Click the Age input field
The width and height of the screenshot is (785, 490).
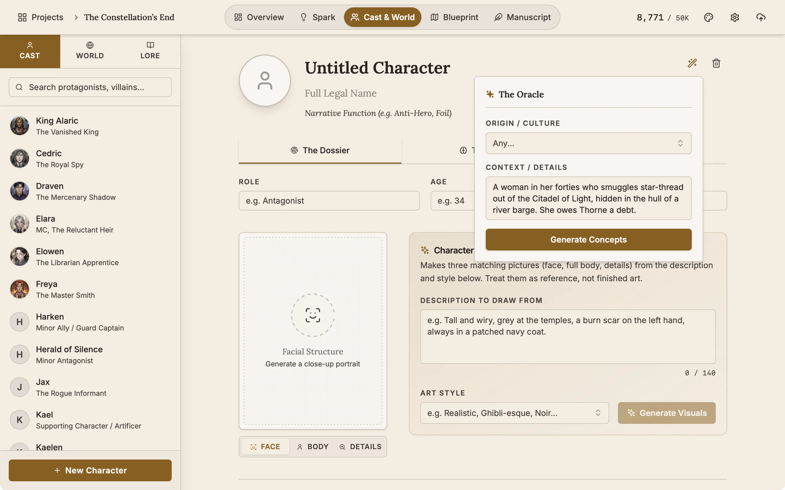click(x=452, y=201)
